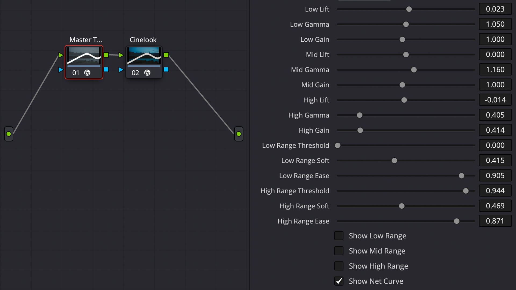Click the Low Gamma value field showing 1.050

(495, 24)
